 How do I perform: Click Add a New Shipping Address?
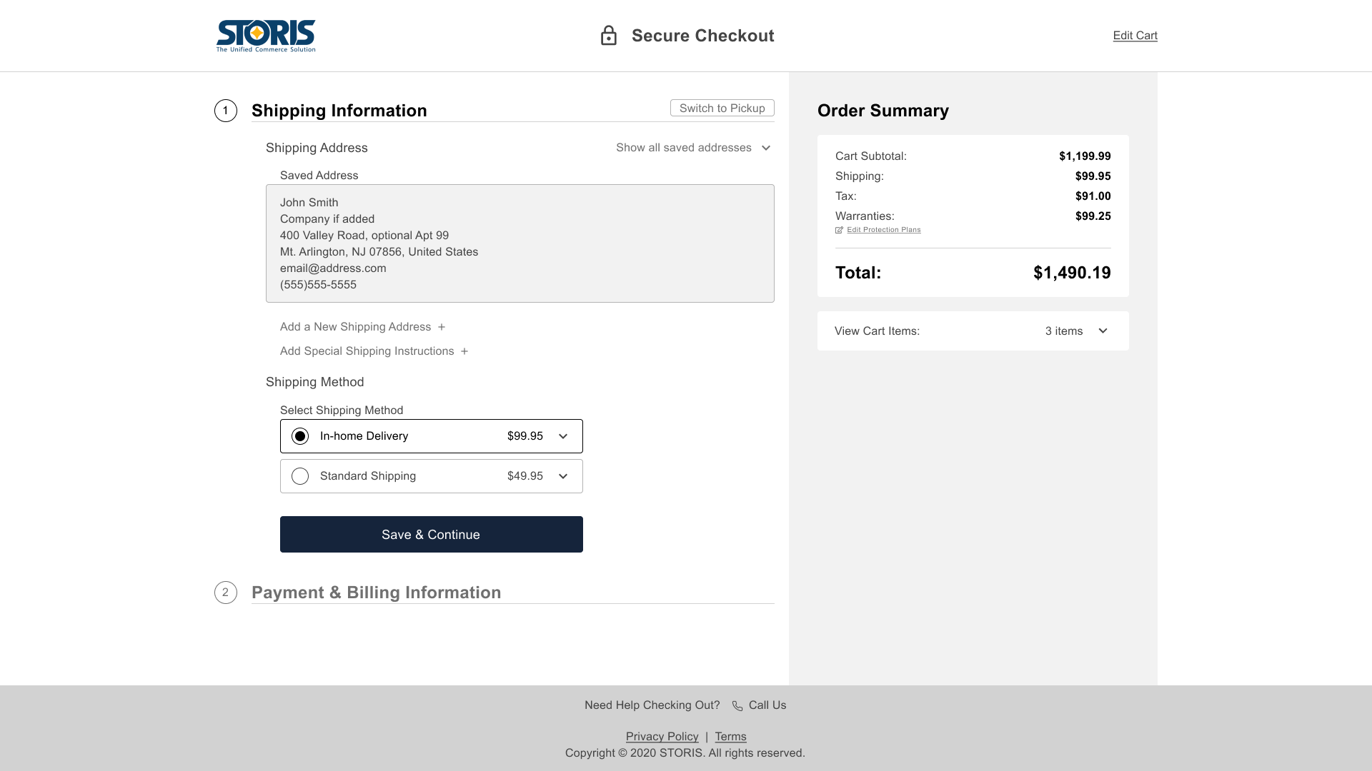pyautogui.click(x=356, y=327)
